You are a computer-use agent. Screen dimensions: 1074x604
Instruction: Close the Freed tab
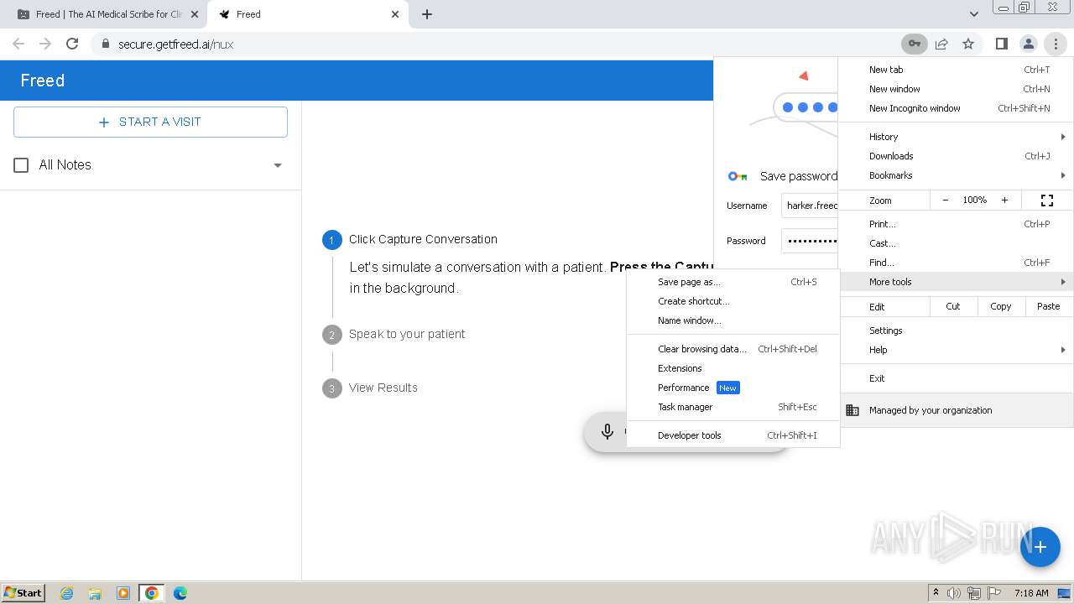click(x=396, y=14)
